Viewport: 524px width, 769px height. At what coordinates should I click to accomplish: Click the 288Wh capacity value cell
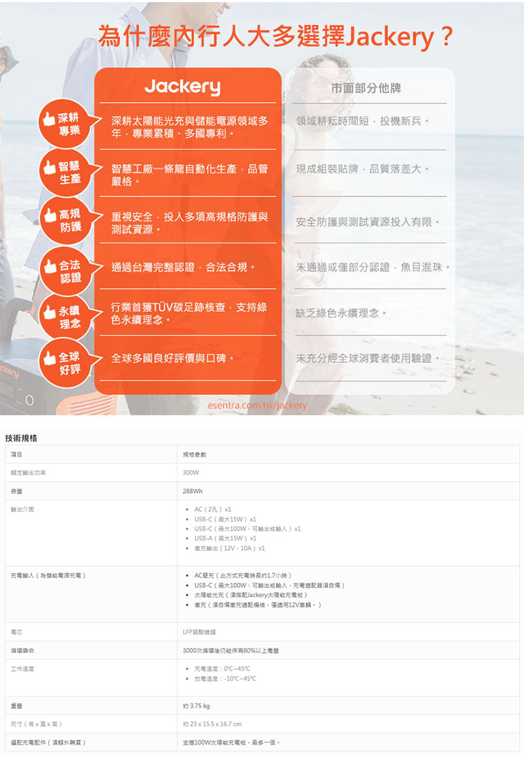tap(191, 491)
